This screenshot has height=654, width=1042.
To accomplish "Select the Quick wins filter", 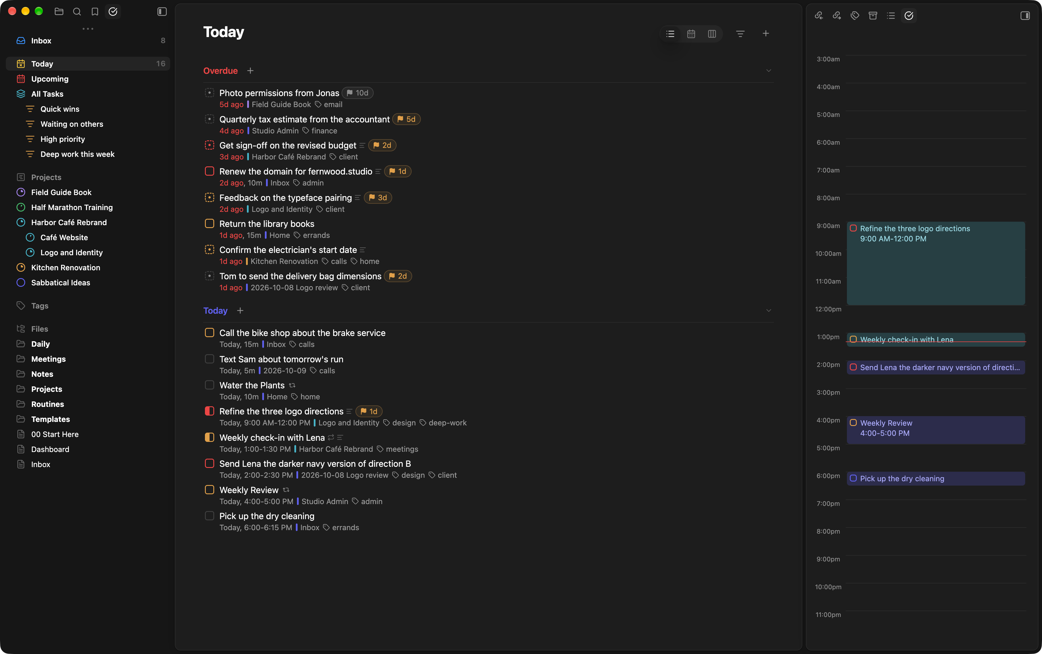I will click(88, 109).
